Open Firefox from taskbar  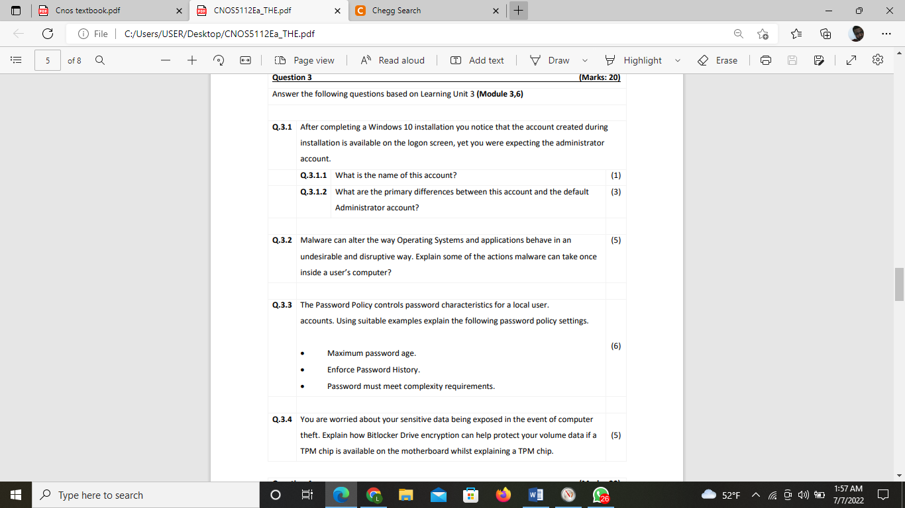[504, 495]
